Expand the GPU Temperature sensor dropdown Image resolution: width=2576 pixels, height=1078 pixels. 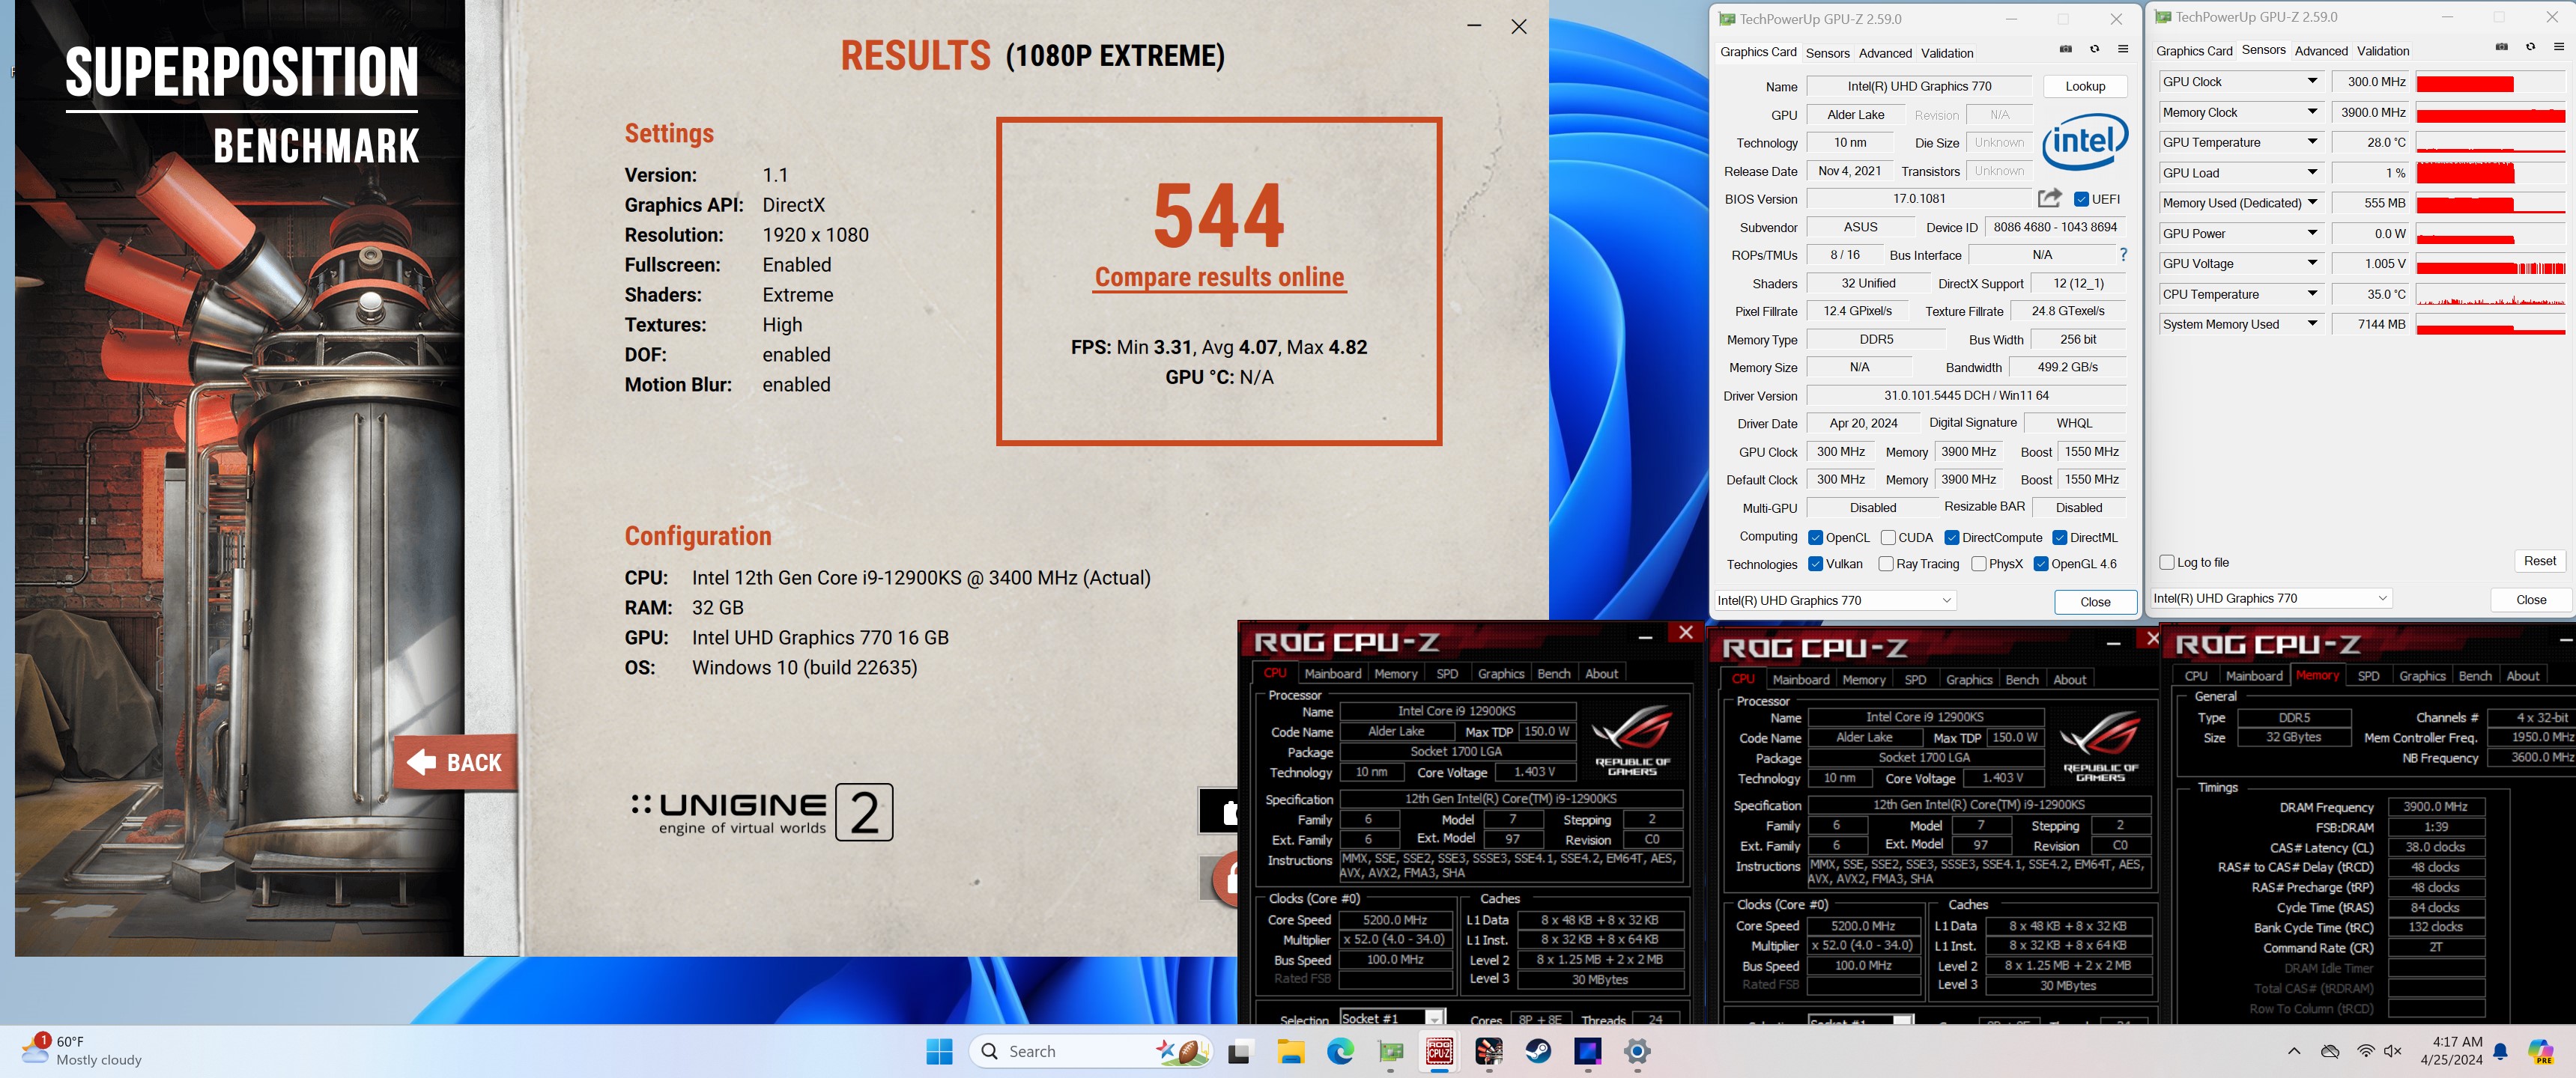tap(2312, 142)
